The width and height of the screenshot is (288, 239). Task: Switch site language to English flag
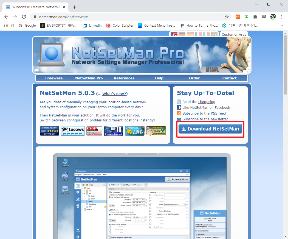pyautogui.click(x=174, y=34)
